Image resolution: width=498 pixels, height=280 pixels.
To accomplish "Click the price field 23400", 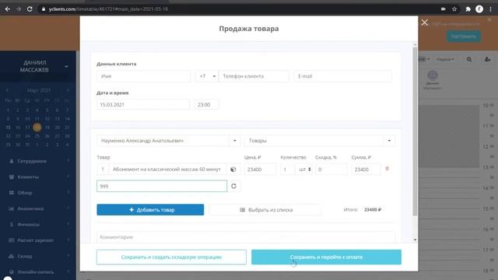I will point(260,170).
